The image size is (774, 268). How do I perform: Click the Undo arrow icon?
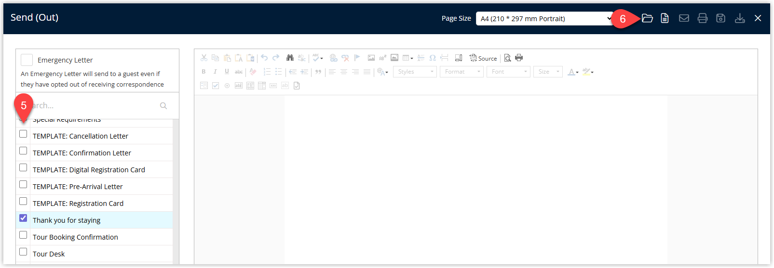click(x=264, y=58)
